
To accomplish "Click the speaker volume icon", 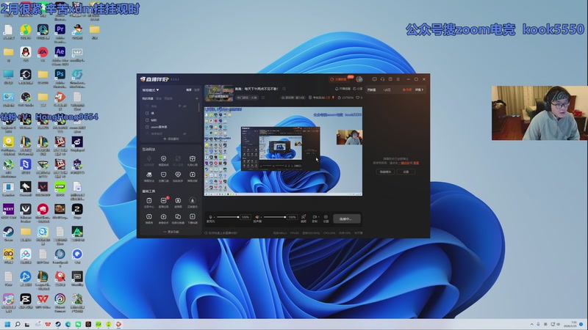I will pyautogui.click(x=258, y=217).
